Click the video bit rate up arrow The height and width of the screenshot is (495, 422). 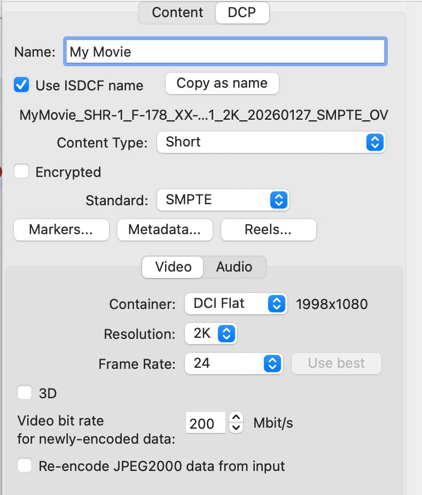236,418
